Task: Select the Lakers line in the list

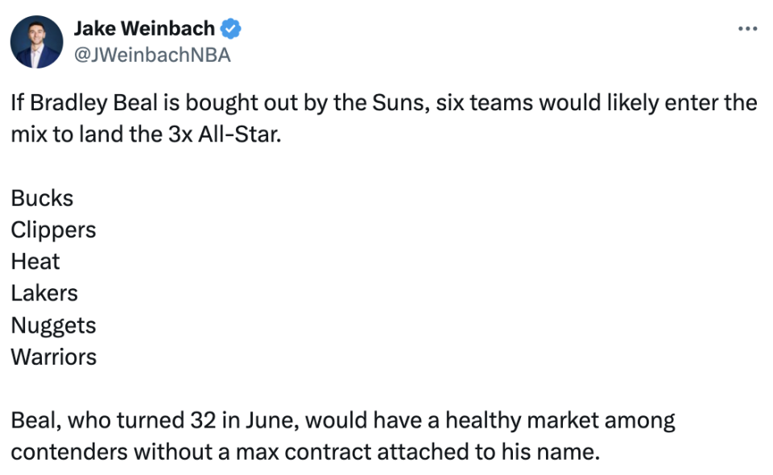Action: pyautogui.click(x=44, y=293)
